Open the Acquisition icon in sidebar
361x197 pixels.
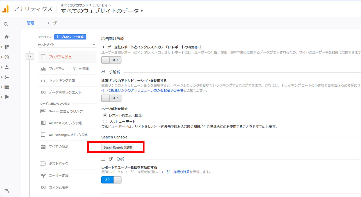point(7,77)
